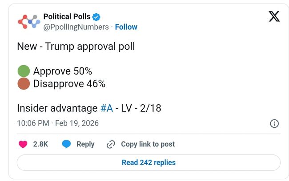Follow the Political Polls account
Screen dimensions: 289x181
point(126,27)
